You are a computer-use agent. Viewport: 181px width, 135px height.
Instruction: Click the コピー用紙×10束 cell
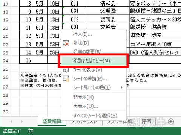pyautogui.click(x=155, y=44)
